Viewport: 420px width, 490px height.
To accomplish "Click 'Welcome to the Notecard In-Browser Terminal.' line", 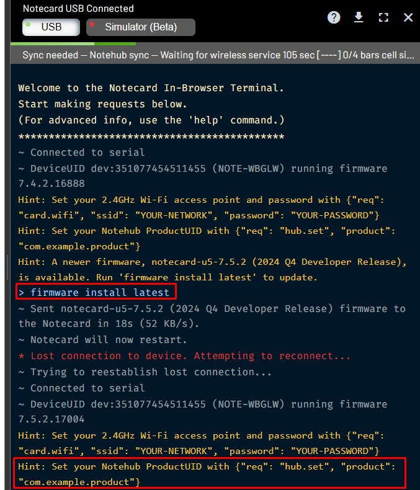I will (151, 88).
